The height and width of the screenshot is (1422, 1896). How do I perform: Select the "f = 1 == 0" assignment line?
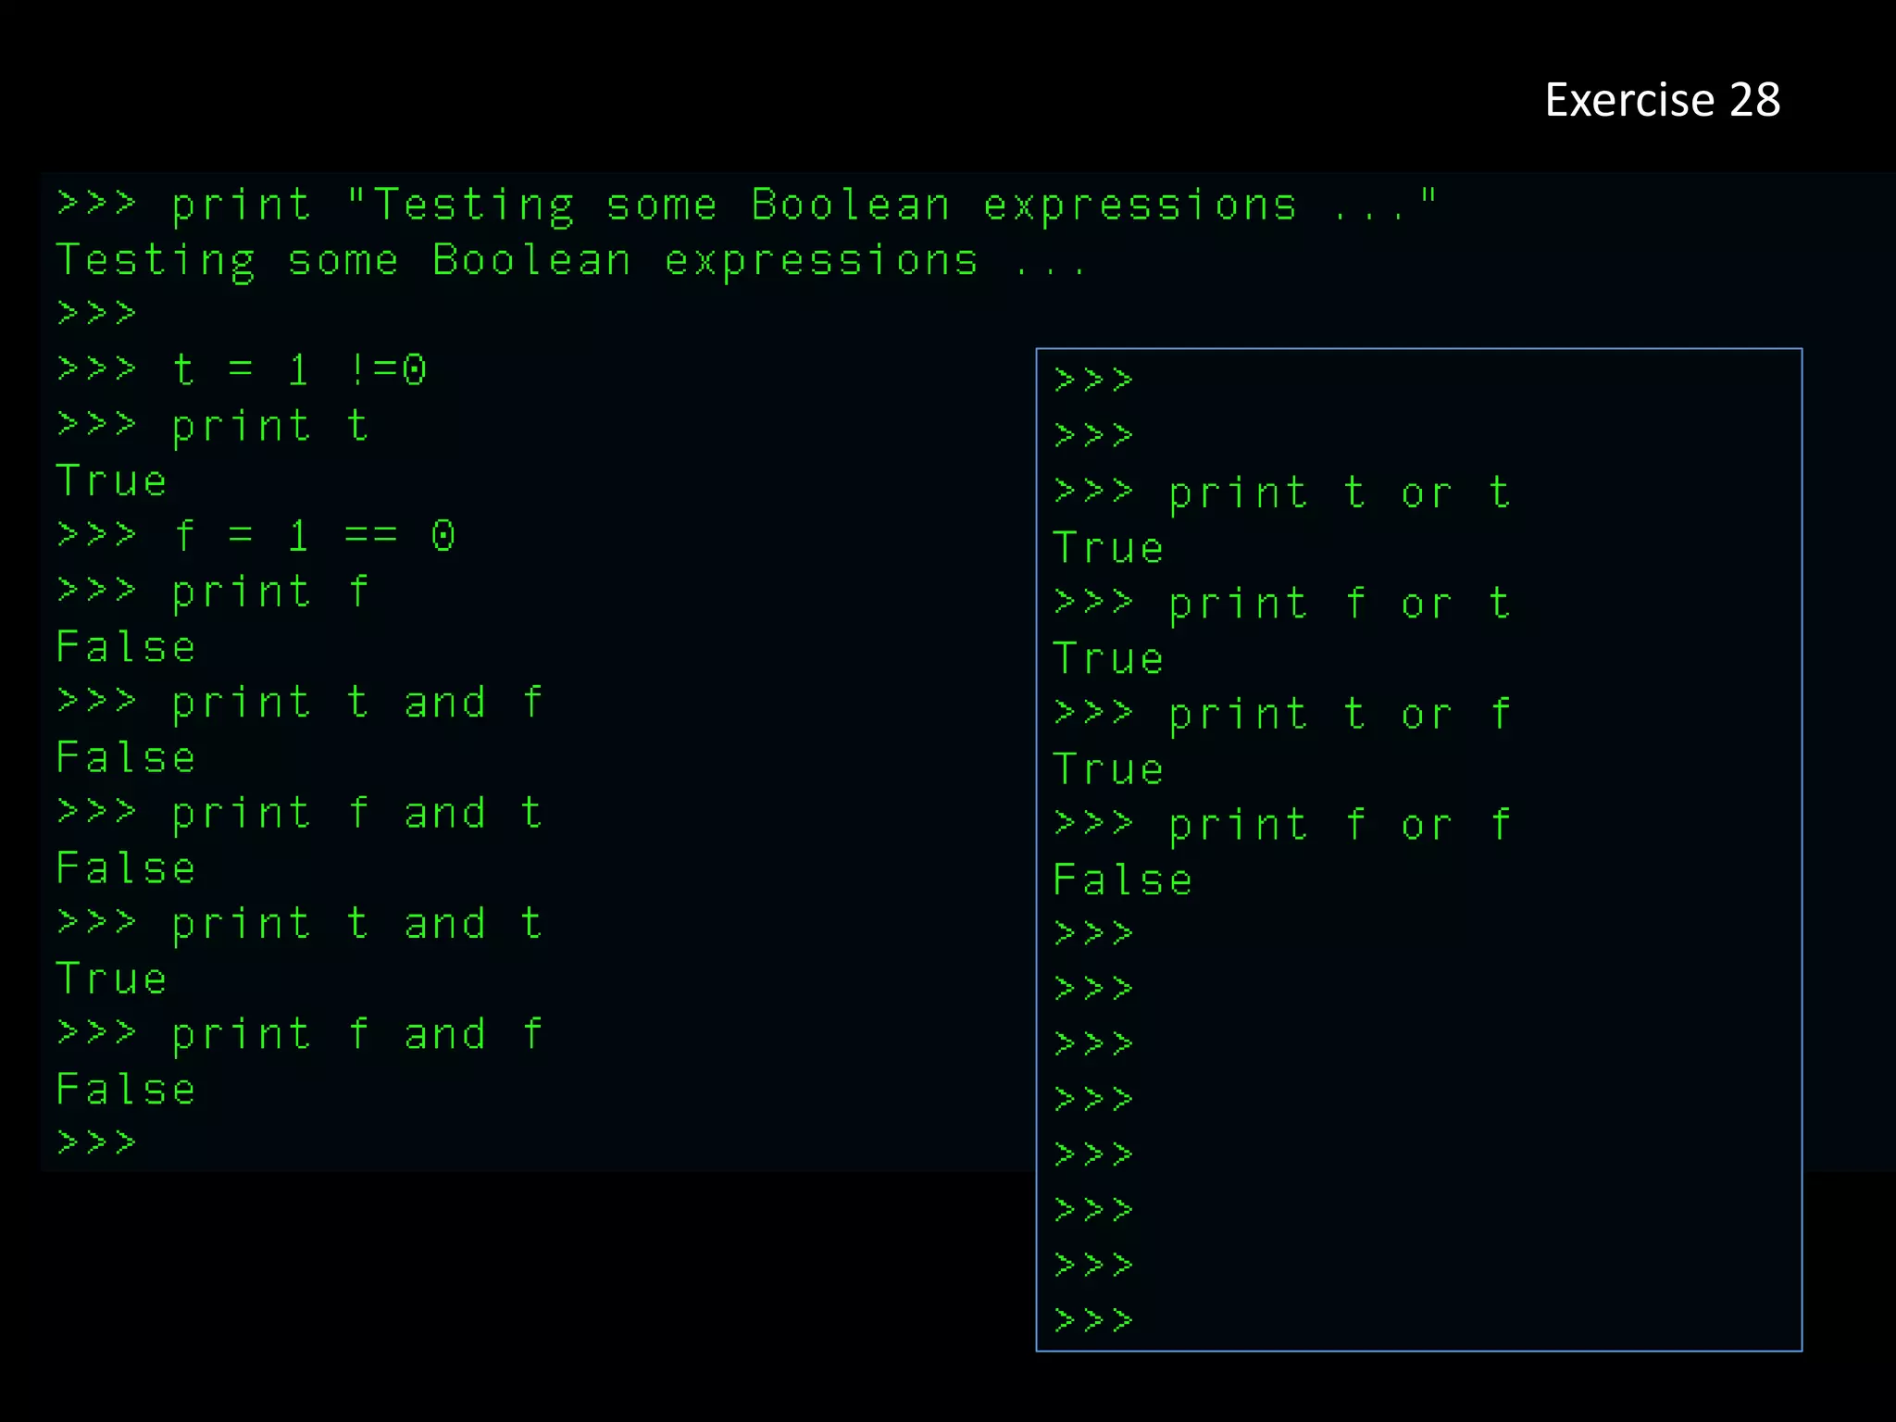[x=256, y=536]
